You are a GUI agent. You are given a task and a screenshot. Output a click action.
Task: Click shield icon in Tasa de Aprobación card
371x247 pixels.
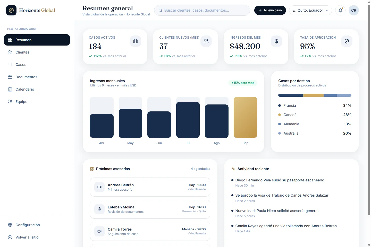tap(347, 41)
